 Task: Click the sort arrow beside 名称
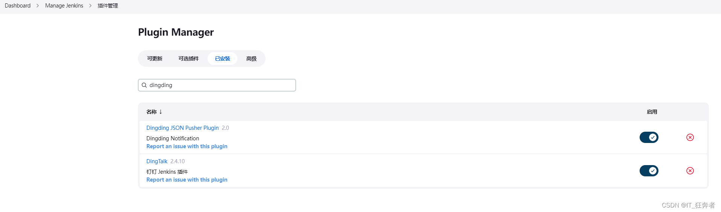[160, 112]
